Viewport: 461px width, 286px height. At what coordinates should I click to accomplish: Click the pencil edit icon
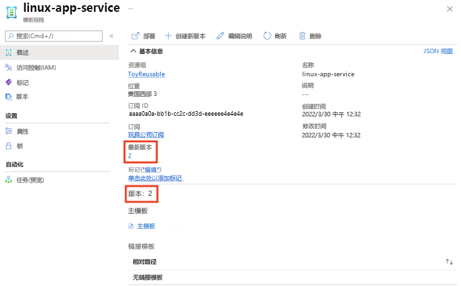[x=220, y=36]
